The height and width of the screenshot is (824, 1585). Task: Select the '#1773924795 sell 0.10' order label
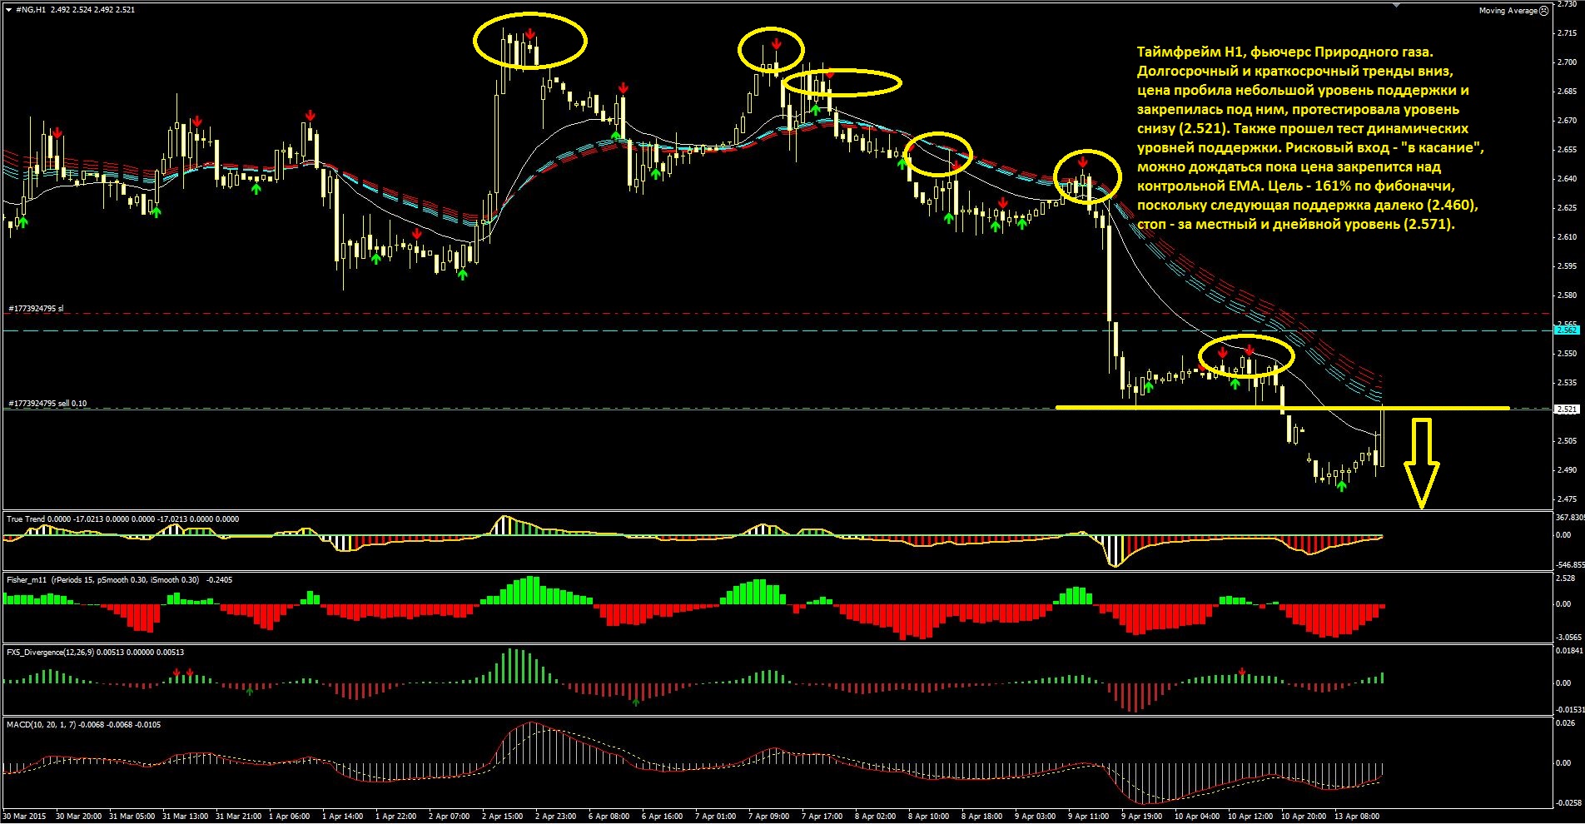click(47, 404)
